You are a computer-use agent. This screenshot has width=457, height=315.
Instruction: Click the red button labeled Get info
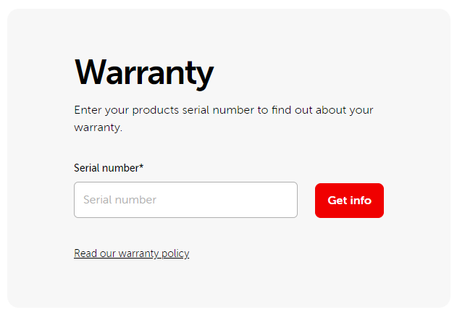click(349, 201)
